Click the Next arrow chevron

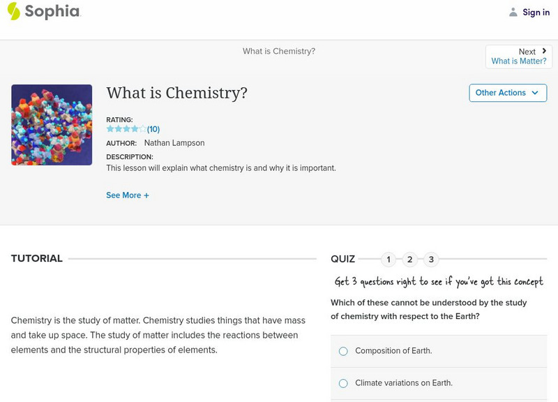tap(543, 50)
